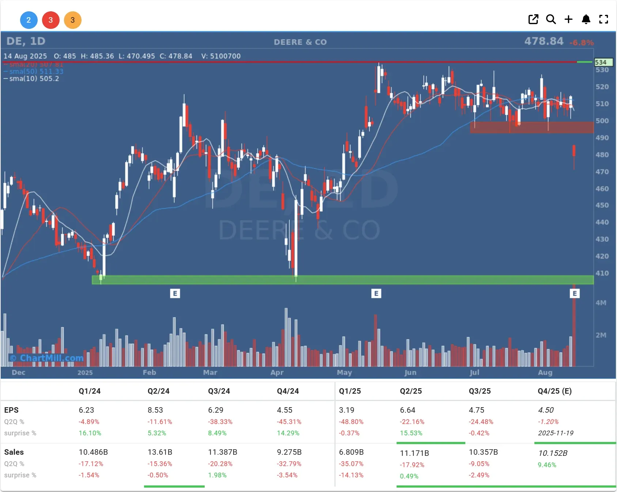Click the Sales growth 9.46%

click(x=547, y=465)
